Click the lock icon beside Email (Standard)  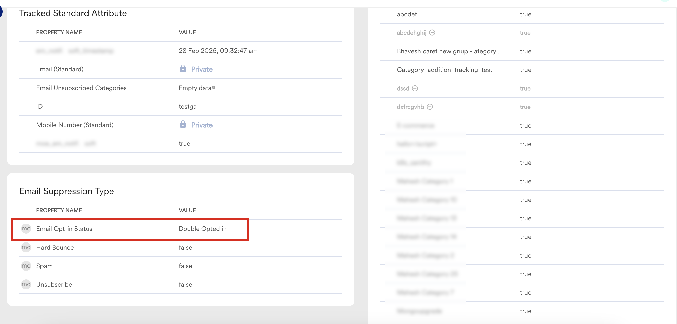[183, 69]
